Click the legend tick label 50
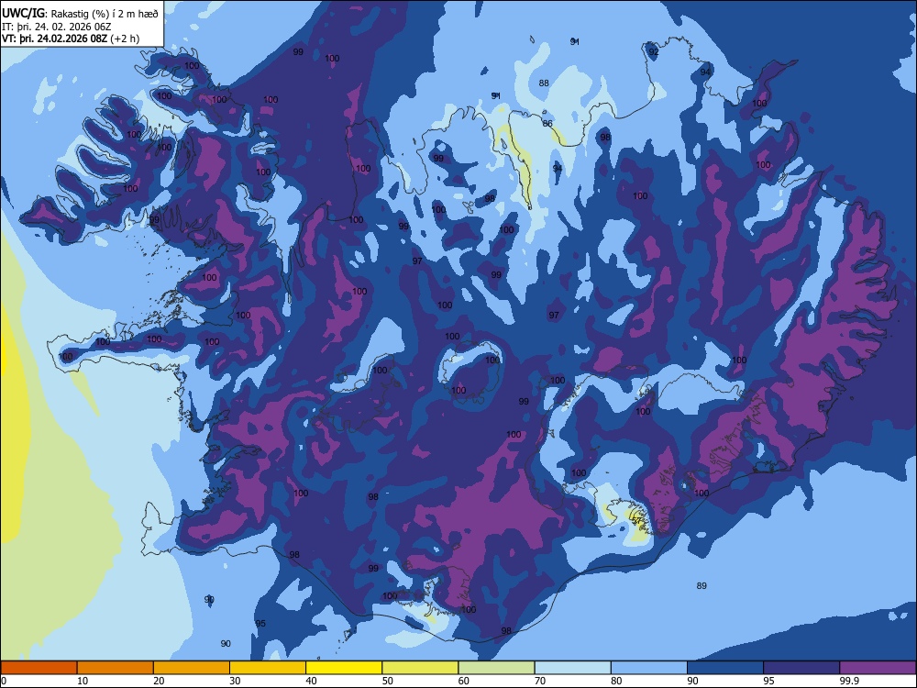Screen dimensions: 917x688 (x=388, y=681)
